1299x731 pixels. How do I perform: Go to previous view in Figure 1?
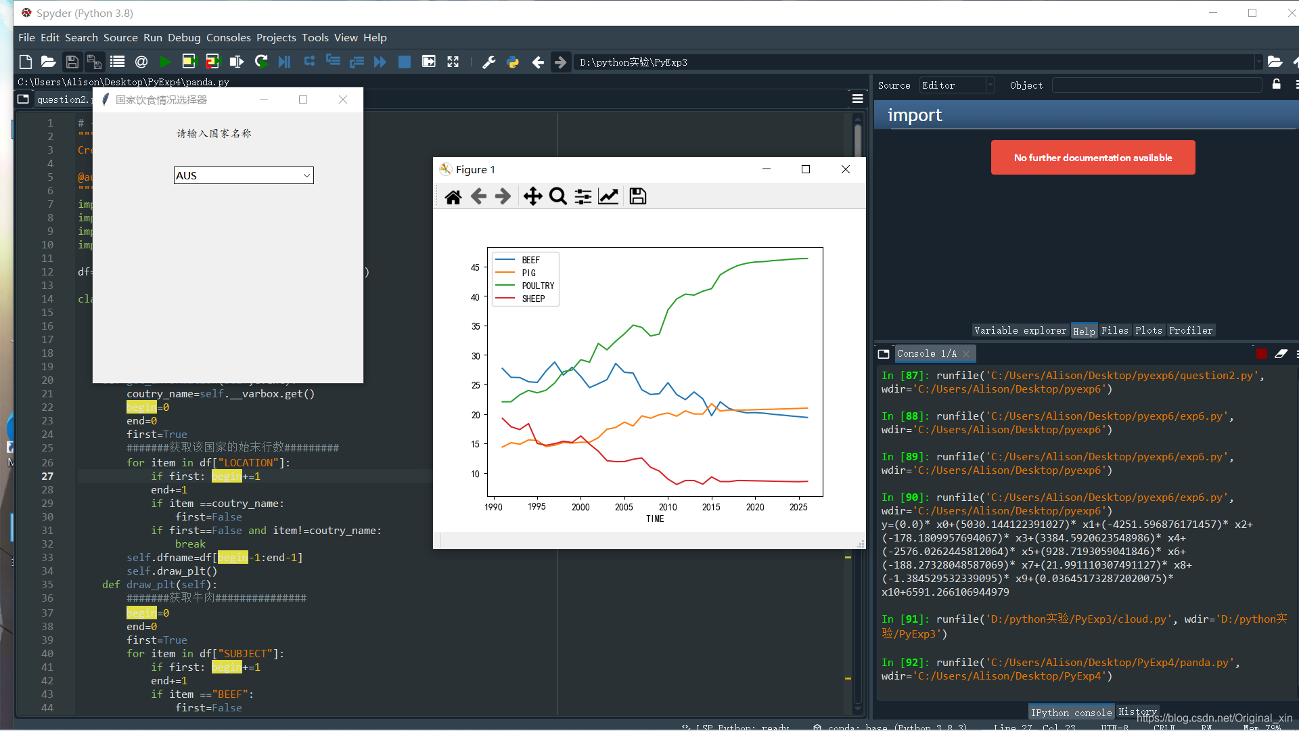coord(478,196)
